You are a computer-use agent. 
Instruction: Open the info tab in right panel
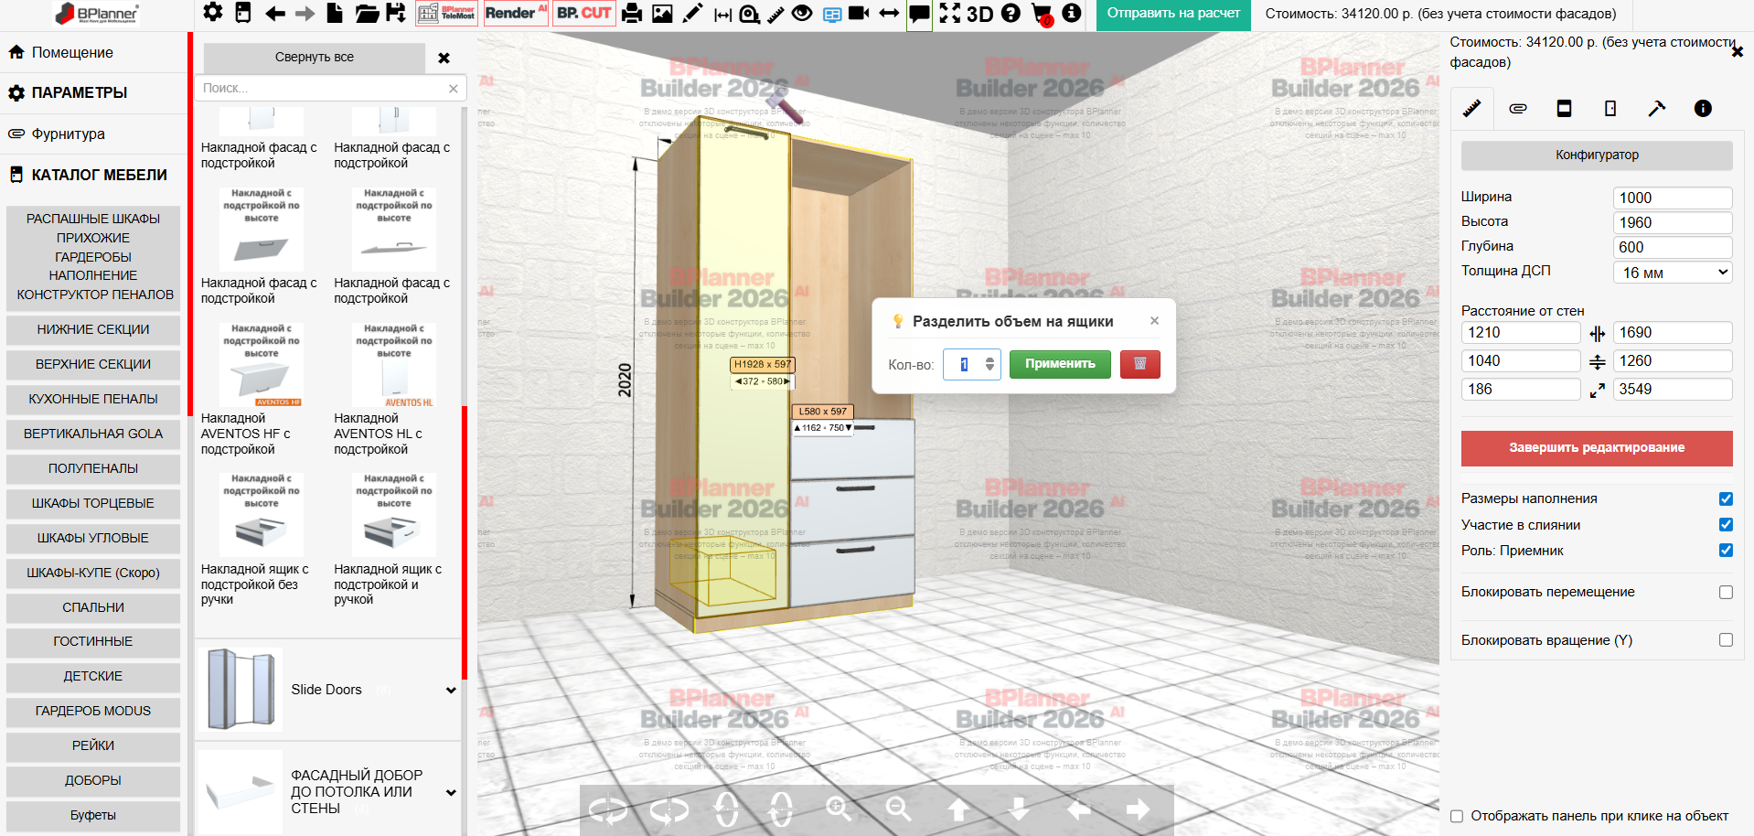pos(1703,109)
